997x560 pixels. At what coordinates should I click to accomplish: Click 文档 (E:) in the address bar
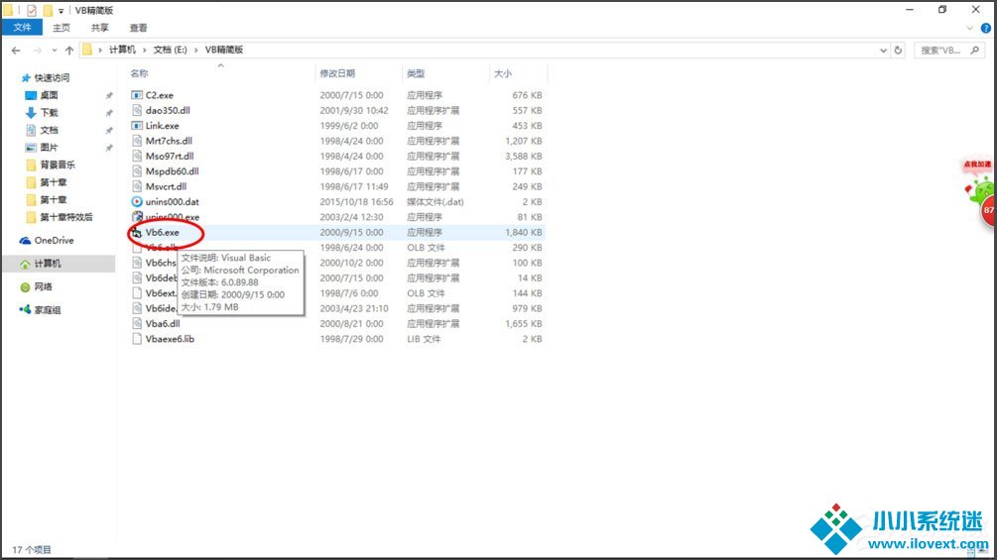coord(170,50)
